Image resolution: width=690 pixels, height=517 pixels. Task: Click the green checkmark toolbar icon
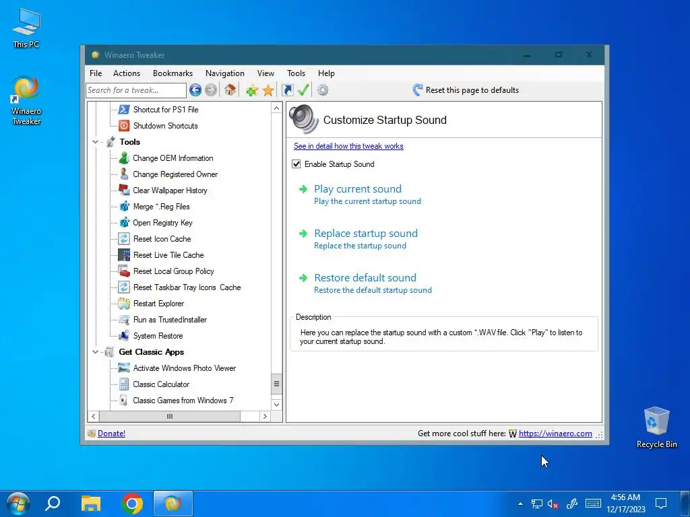[303, 90]
